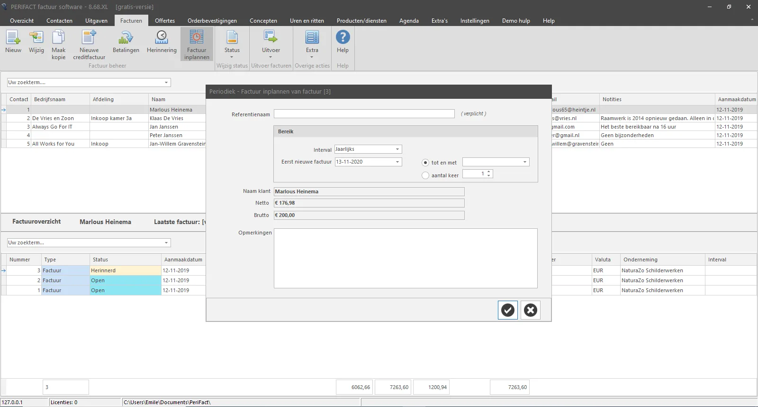
Task: Click the Referentienaam input field
Action: point(364,114)
